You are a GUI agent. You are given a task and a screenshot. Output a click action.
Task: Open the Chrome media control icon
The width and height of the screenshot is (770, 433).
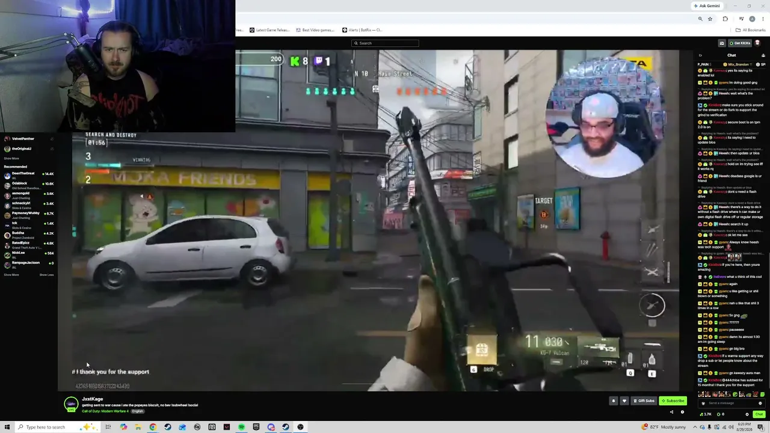tap(741, 19)
